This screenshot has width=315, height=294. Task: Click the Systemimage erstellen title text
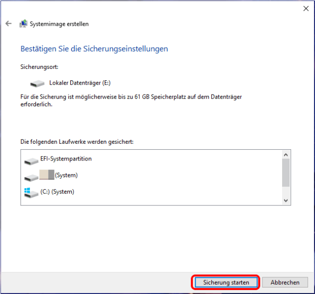coord(59,24)
